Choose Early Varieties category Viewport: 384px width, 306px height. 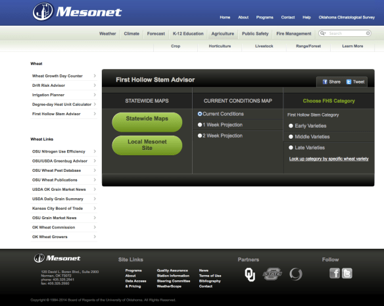click(x=291, y=126)
